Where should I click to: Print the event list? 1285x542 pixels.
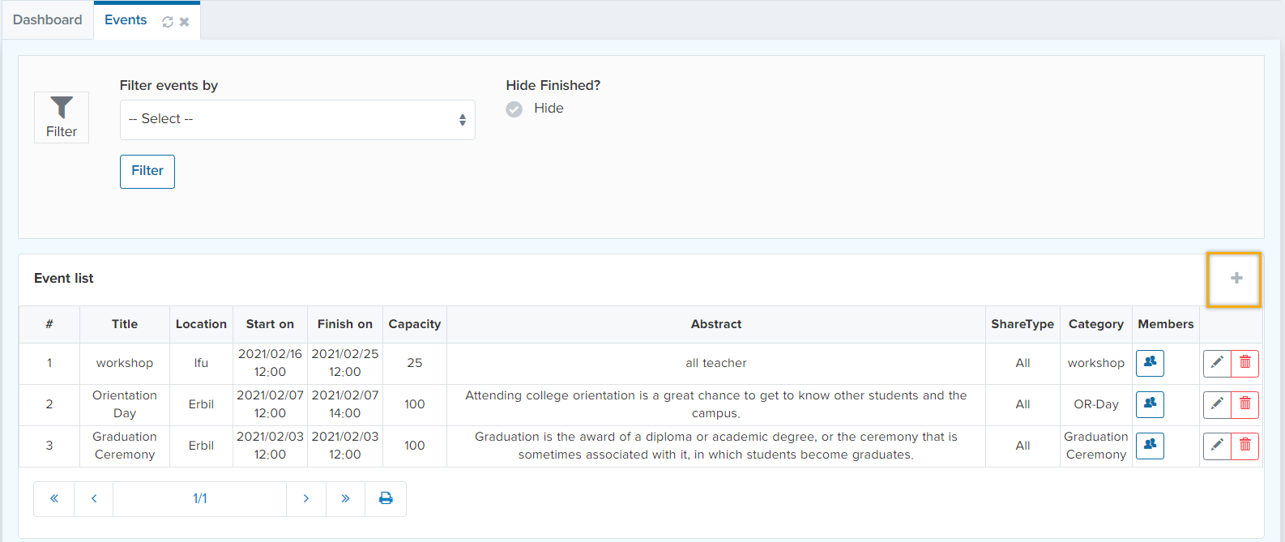point(386,499)
